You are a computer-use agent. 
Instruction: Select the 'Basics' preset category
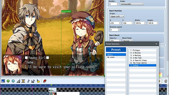116,55
